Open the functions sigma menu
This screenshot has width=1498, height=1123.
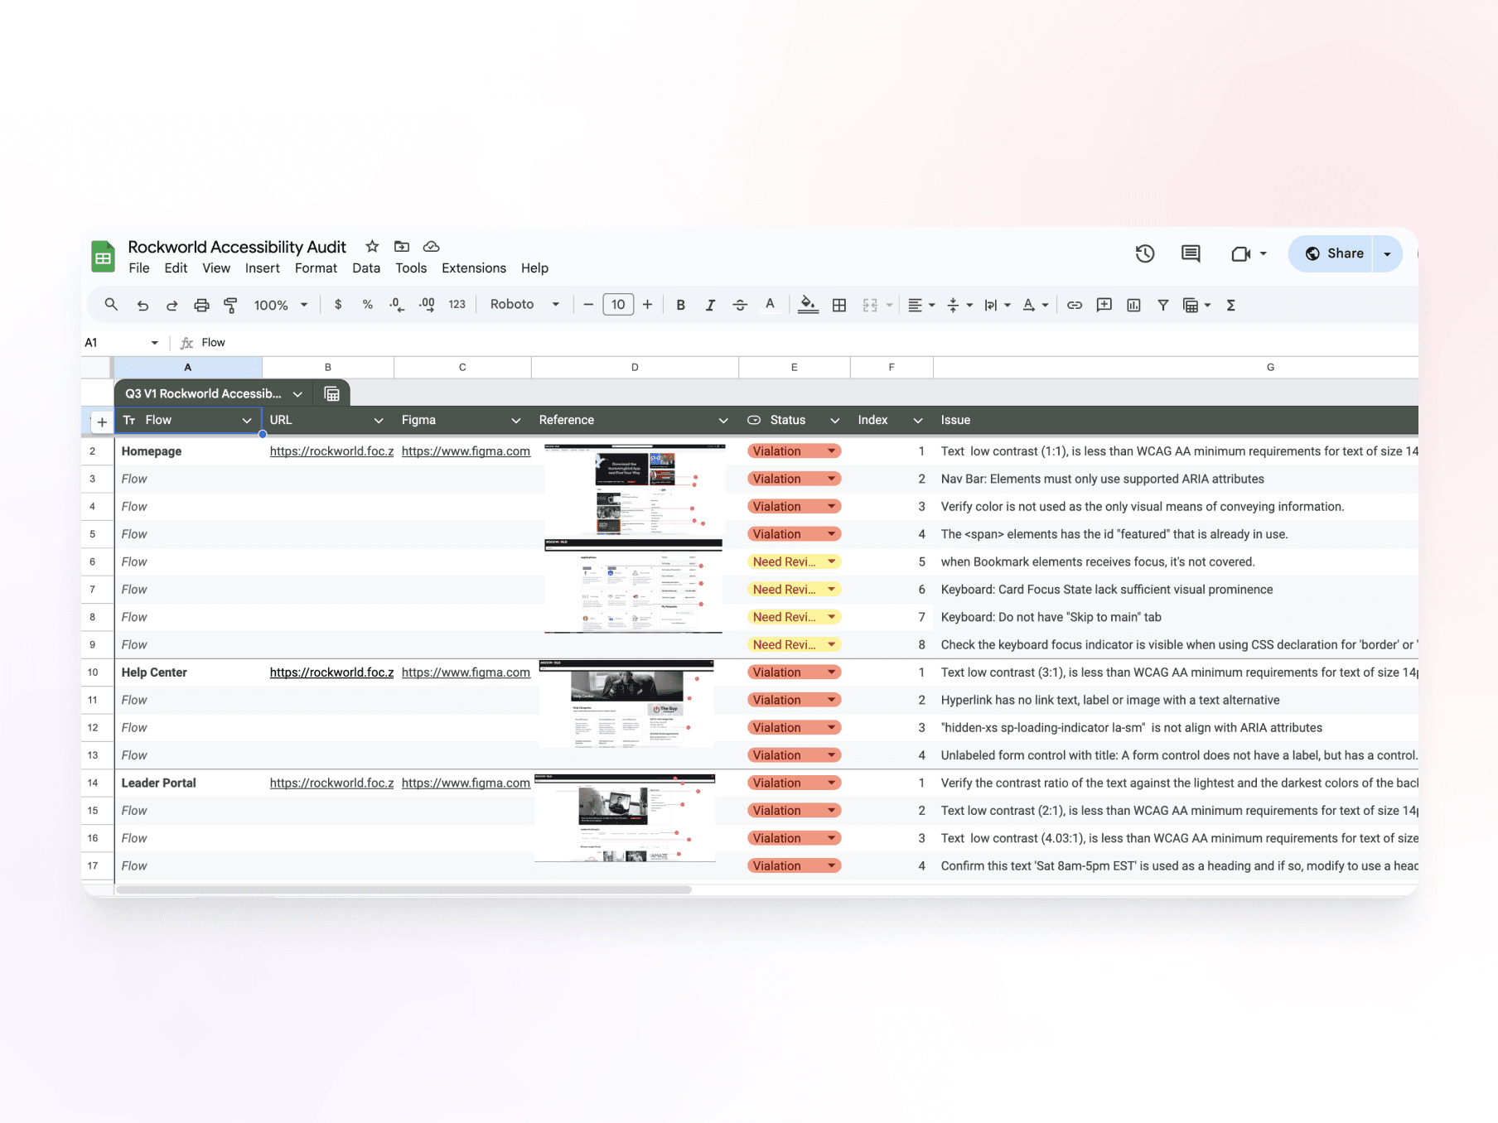[1231, 305]
